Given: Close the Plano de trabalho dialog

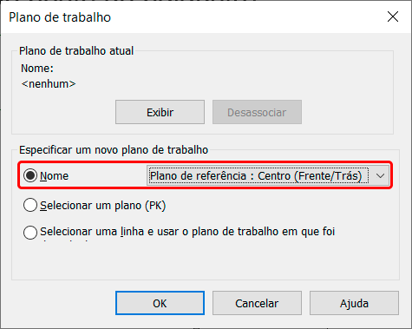Looking at the screenshot, I should pyautogui.click(x=393, y=16).
